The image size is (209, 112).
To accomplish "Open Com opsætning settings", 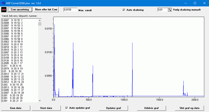I will pyautogui.click(x=20, y=10).
